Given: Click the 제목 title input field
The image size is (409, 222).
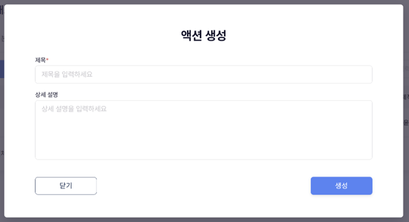Looking at the screenshot, I should pyautogui.click(x=203, y=74).
